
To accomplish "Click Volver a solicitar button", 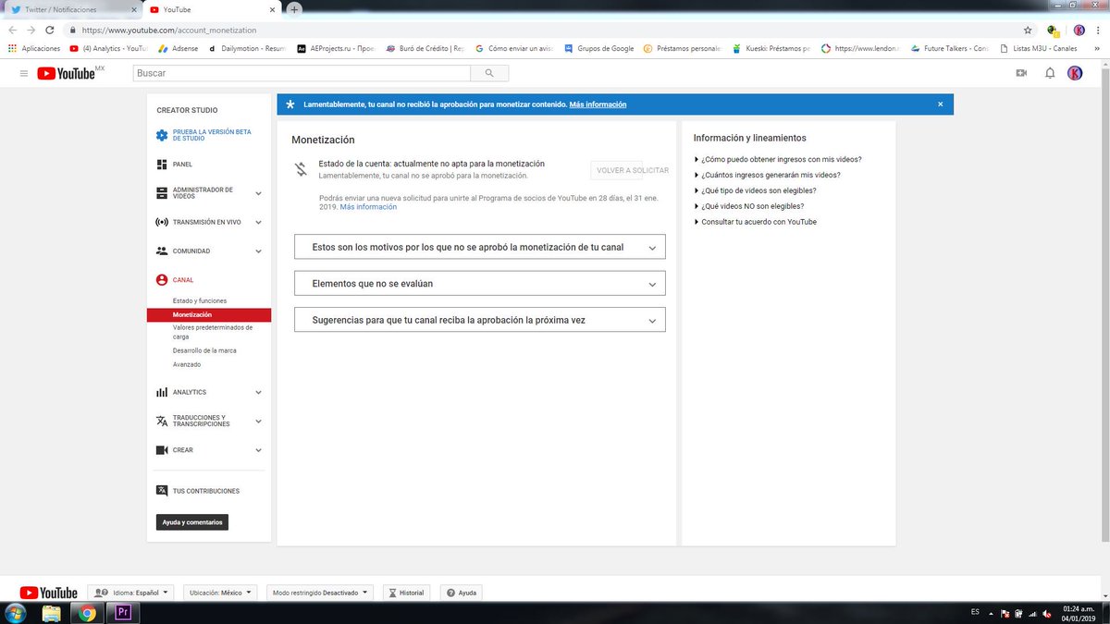I will [x=632, y=170].
